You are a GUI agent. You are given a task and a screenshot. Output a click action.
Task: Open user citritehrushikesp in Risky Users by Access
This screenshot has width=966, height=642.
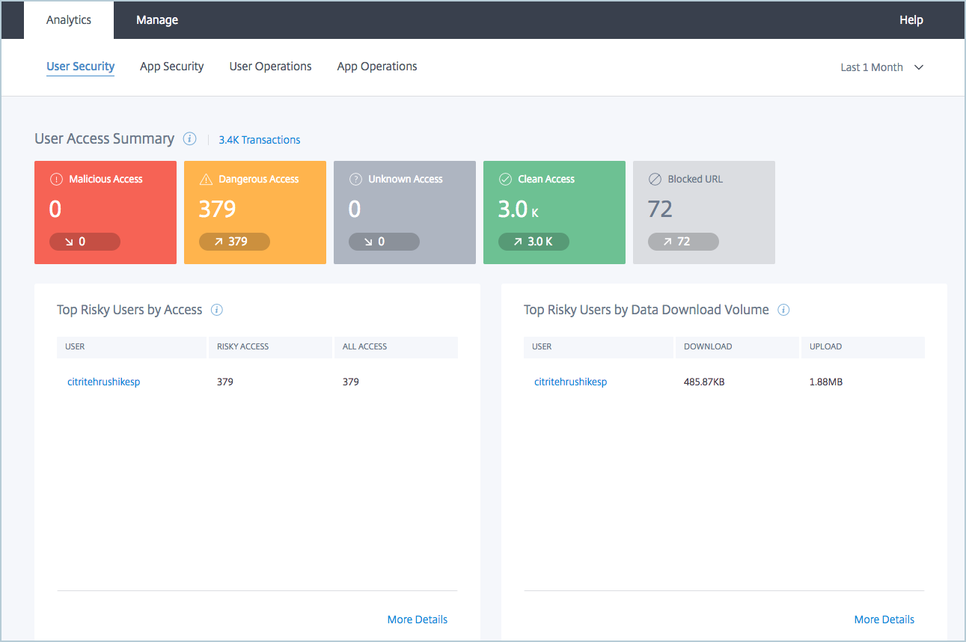[x=103, y=382]
